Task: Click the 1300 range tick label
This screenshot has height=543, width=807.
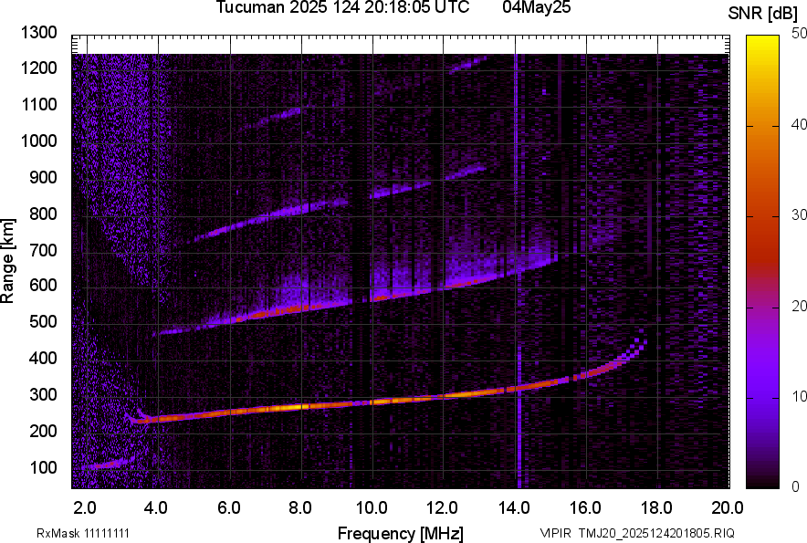Action: click(39, 33)
